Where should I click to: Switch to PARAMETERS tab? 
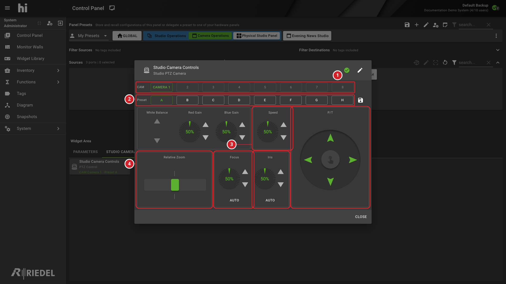(x=85, y=152)
